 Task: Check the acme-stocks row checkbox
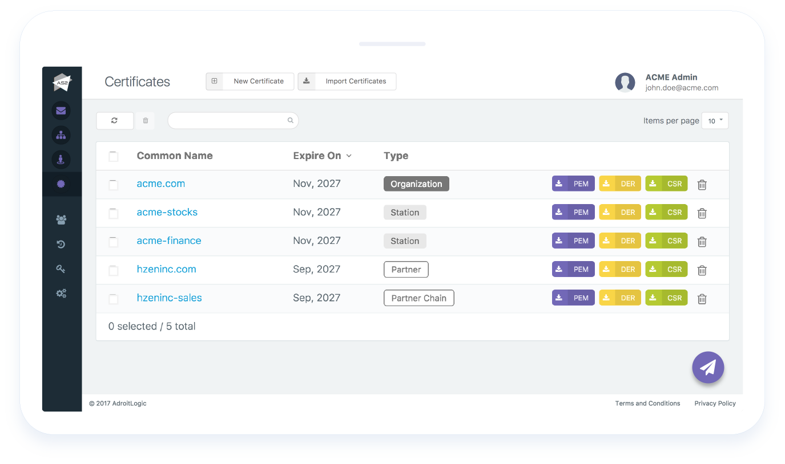114,213
